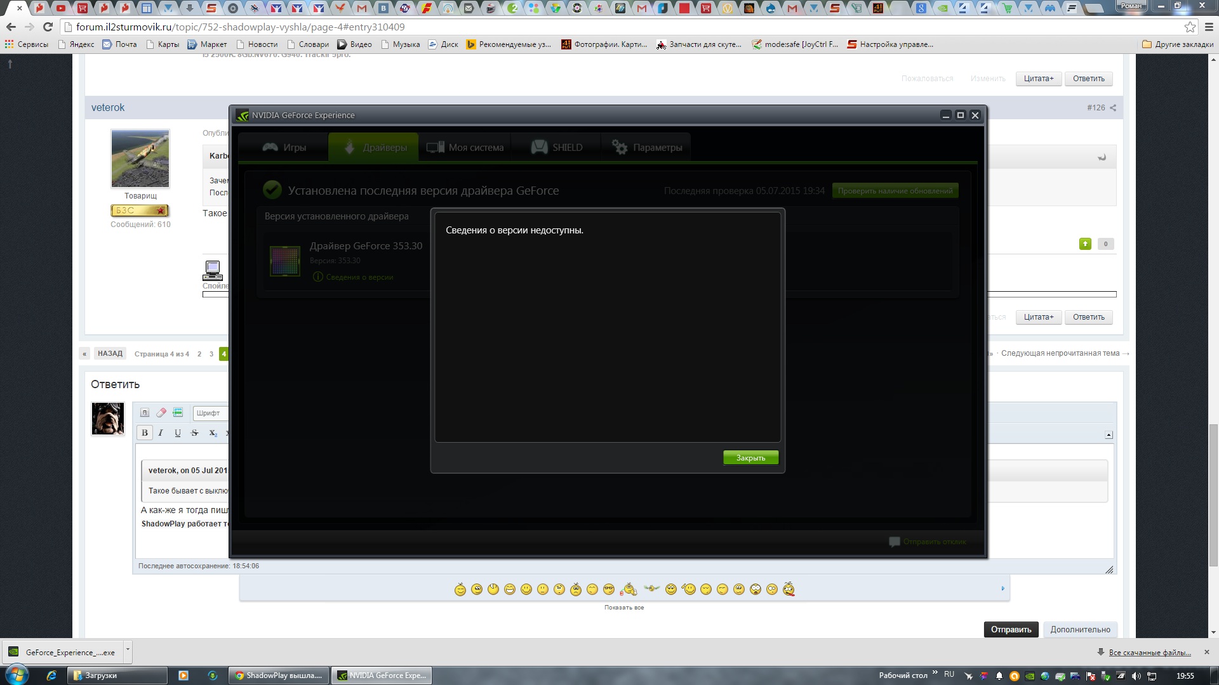Screen dimensions: 1219x685
Task: Insert the last emoticon in the row
Action: coord(789,589)
